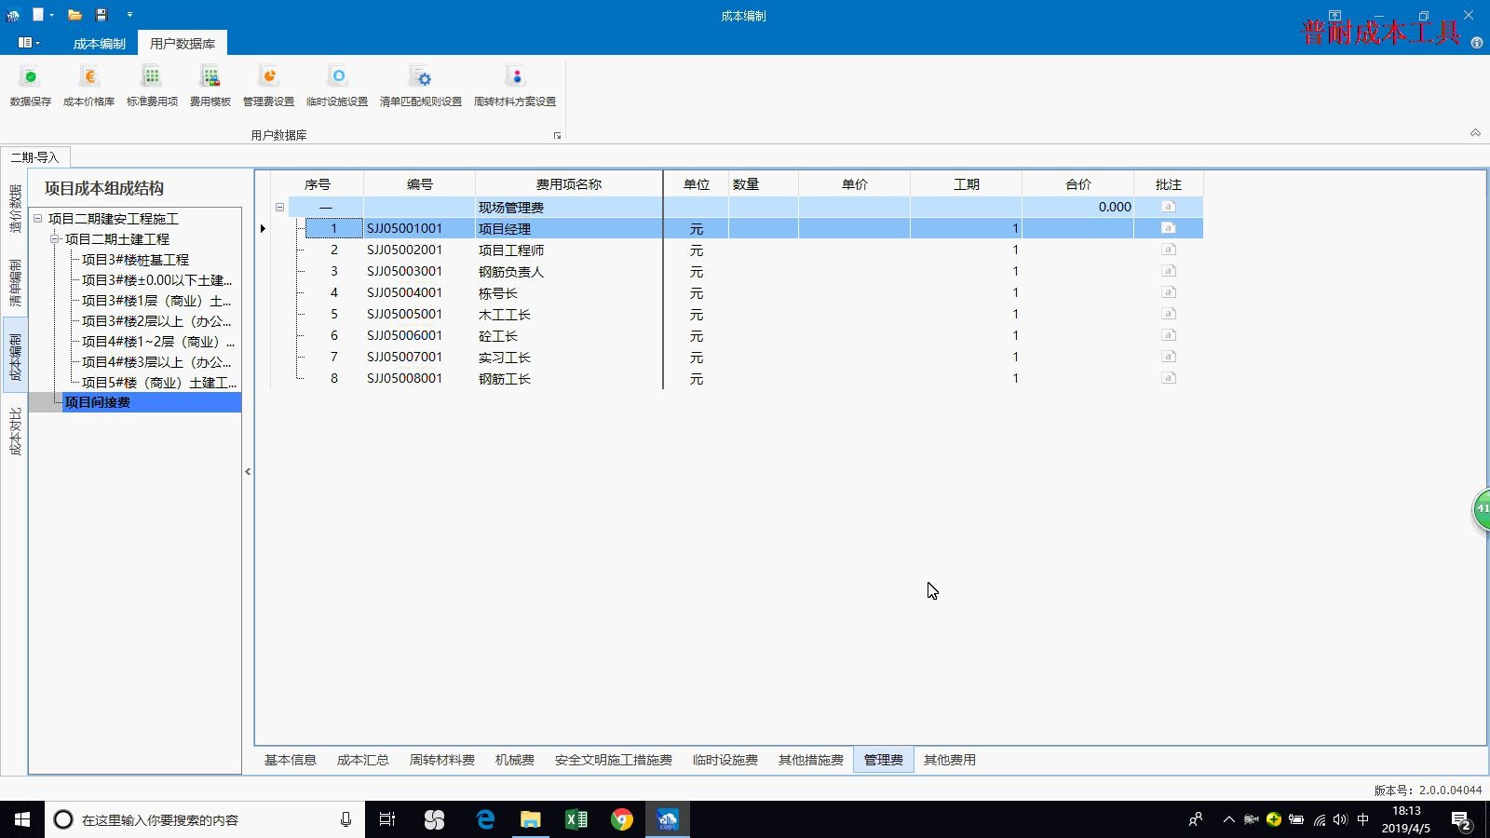Open the 标准费用项 standard cost items
Image resolution: width=1490 pixels, height=838 pixels.
[x=152, y=86]
